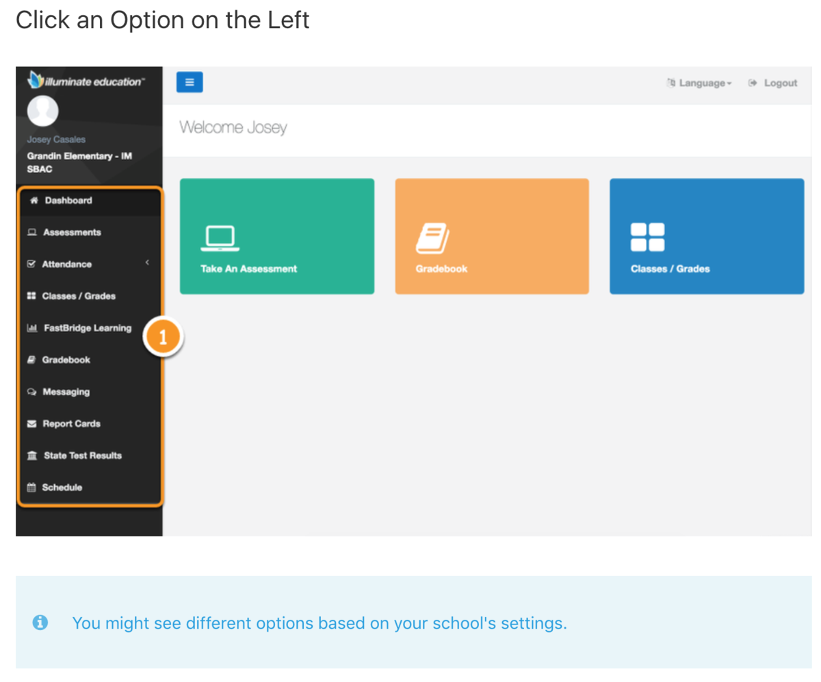This screenshot has width=821, height=682.
Task: Open the Language dropdown
Action: (699, 83)
